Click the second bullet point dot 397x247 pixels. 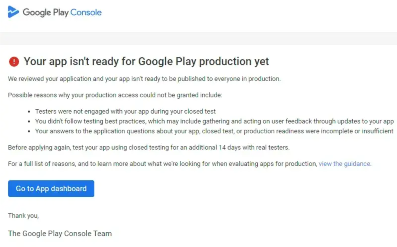[x=29, y=122]
